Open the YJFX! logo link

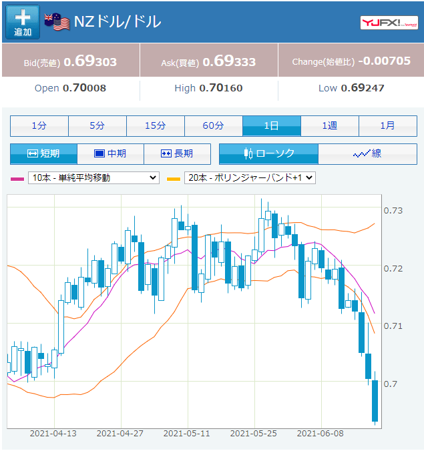pos(389,23)
